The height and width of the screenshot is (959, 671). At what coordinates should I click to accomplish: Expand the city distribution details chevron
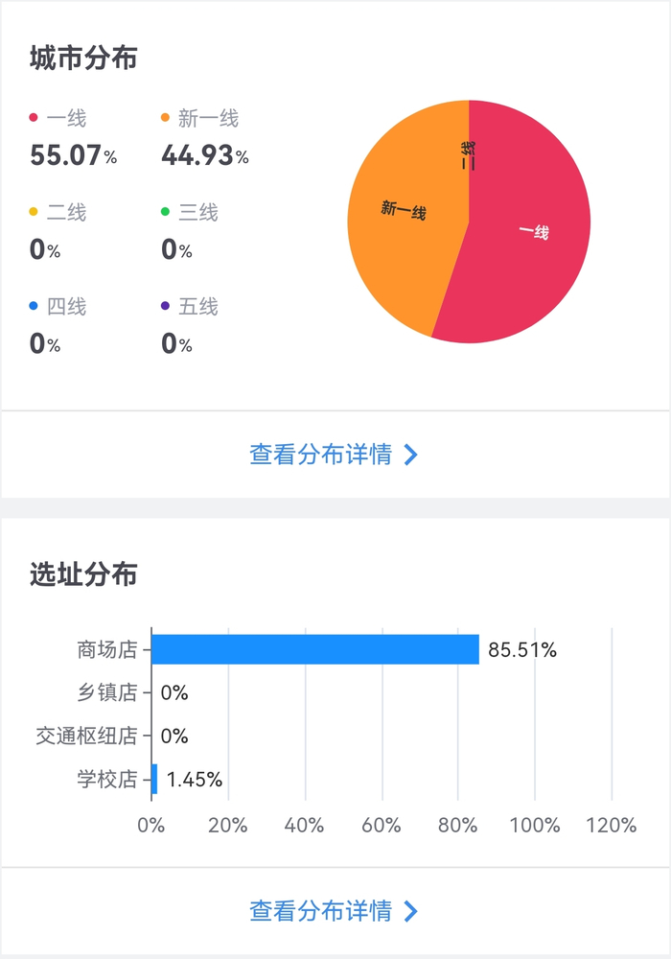[x=410, y=455]
